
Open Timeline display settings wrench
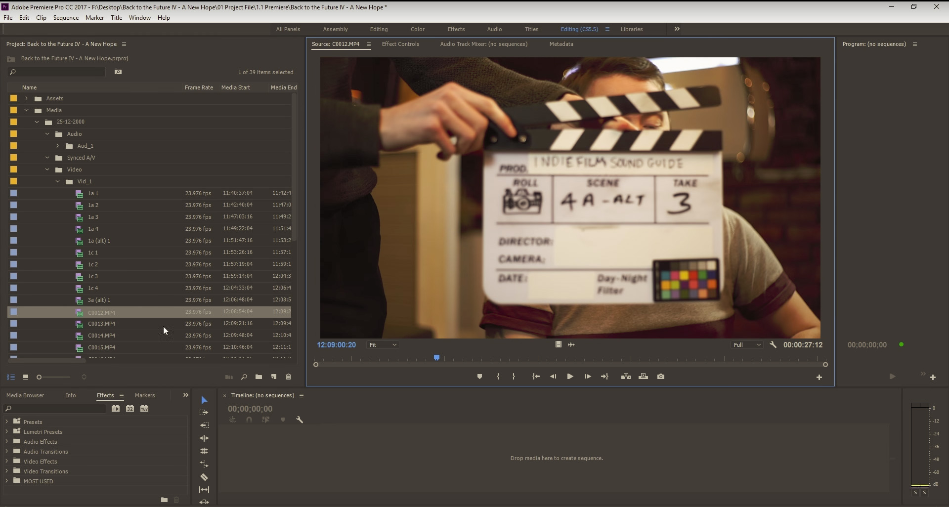[300, 420]
